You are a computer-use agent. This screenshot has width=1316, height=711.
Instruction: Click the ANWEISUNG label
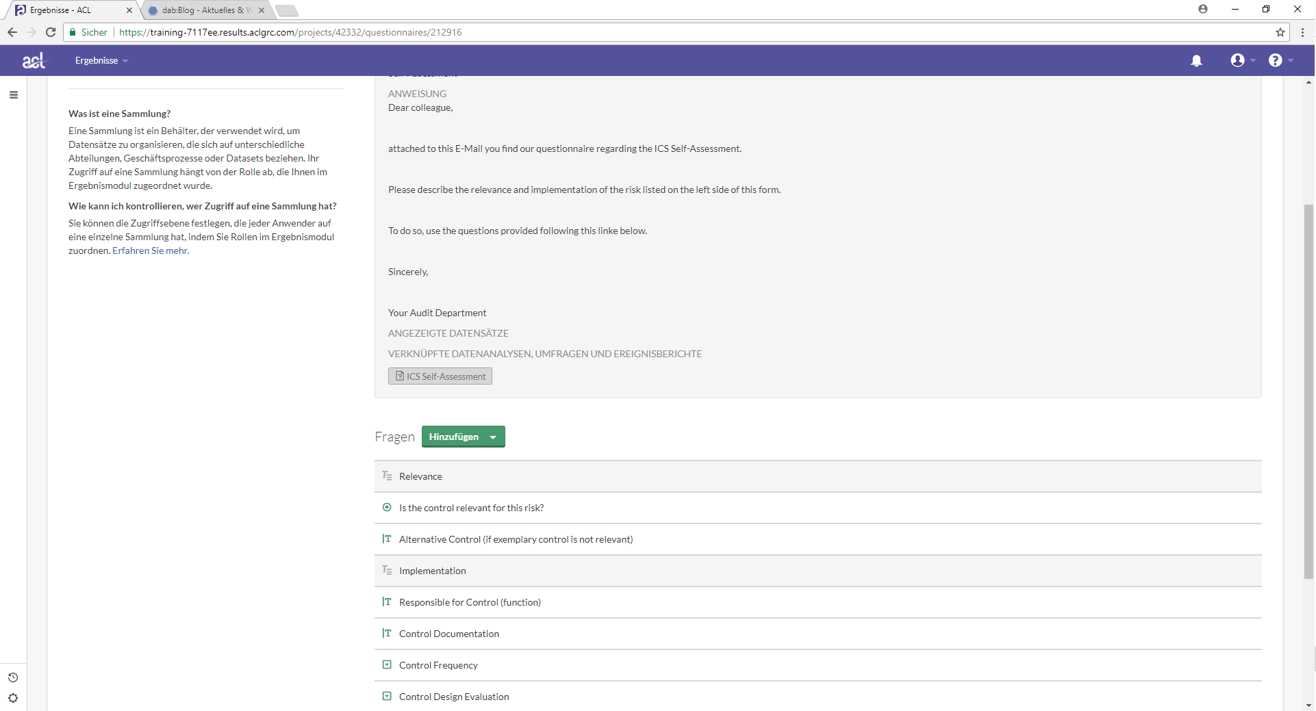417,94
